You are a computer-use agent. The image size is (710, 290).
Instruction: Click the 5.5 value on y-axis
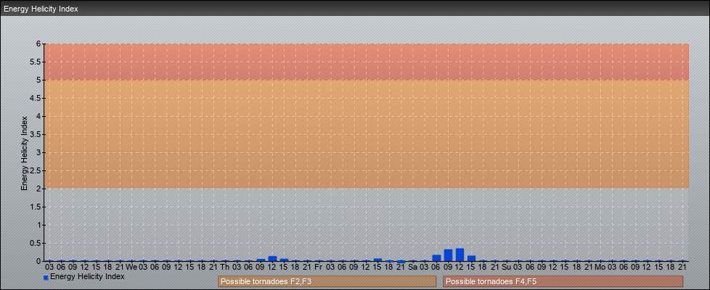36,62
